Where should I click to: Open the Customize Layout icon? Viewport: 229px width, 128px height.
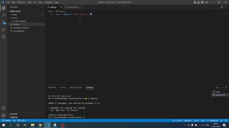point(206,2)
